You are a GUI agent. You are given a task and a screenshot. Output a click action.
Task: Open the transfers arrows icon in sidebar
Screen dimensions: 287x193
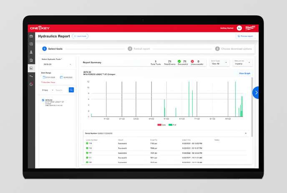click(x=31, y=76)
